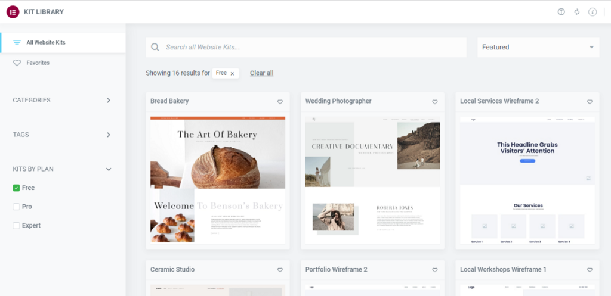The image size is (611, 296).
Task: Uncheck the Free plan checkbox
Action: click(16, 188)
